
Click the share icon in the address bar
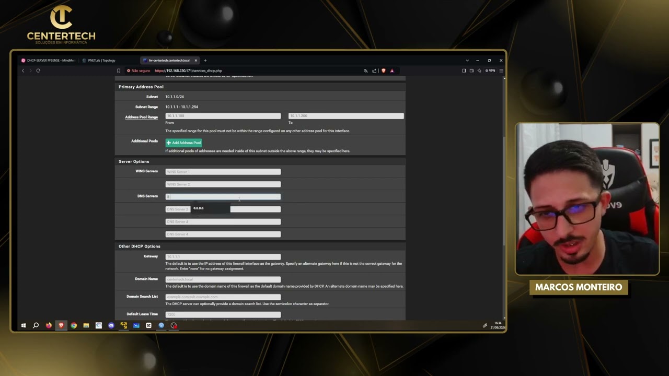pyautogui.click(x=374, y=70)
